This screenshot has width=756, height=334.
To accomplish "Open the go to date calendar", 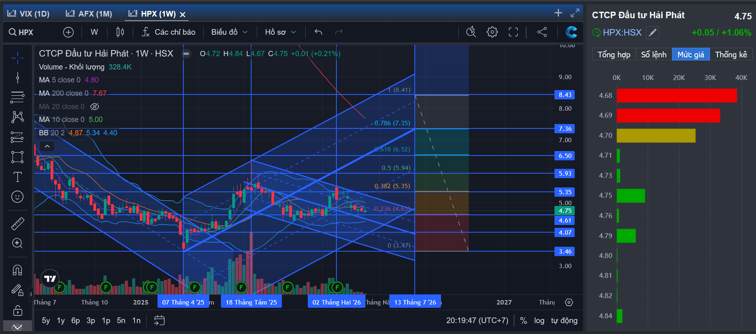I will (160, 321).
